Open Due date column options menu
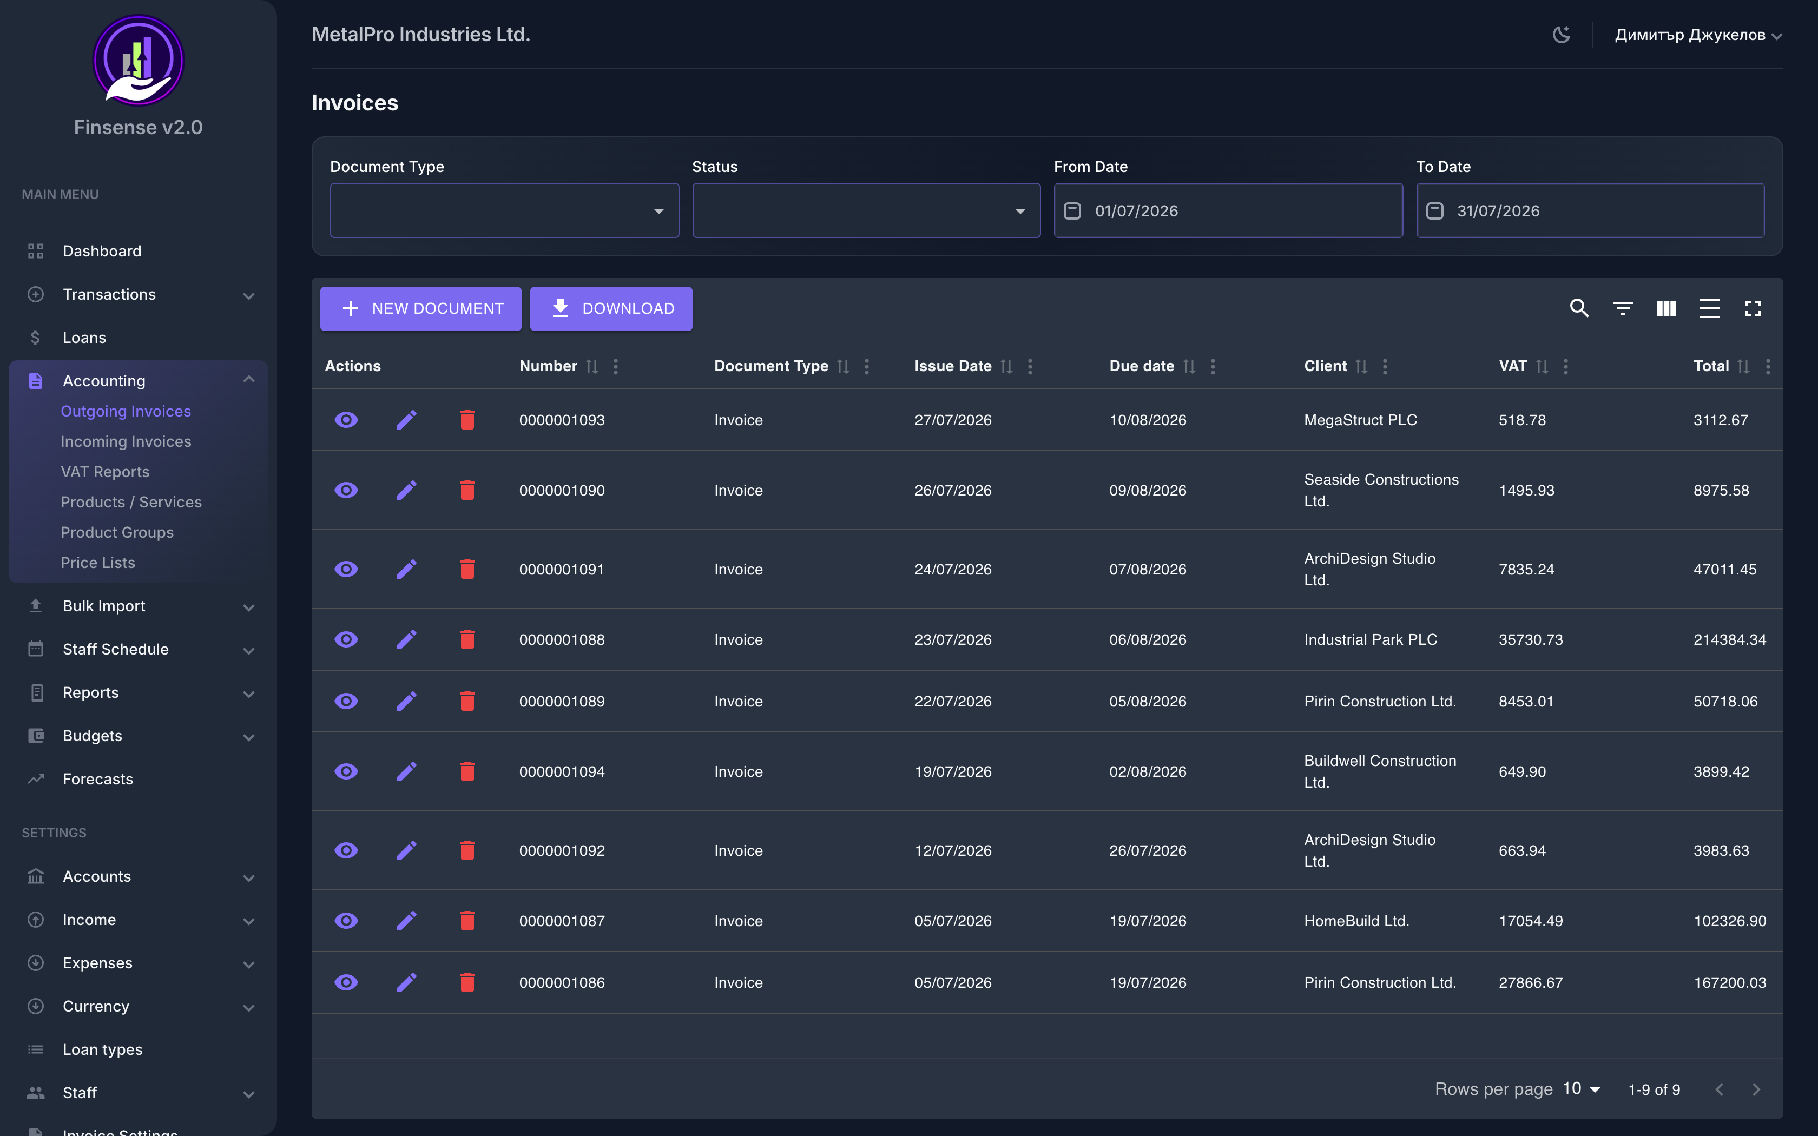The height and width of the screenshot is (1136, 1818). click(1213, 366)
